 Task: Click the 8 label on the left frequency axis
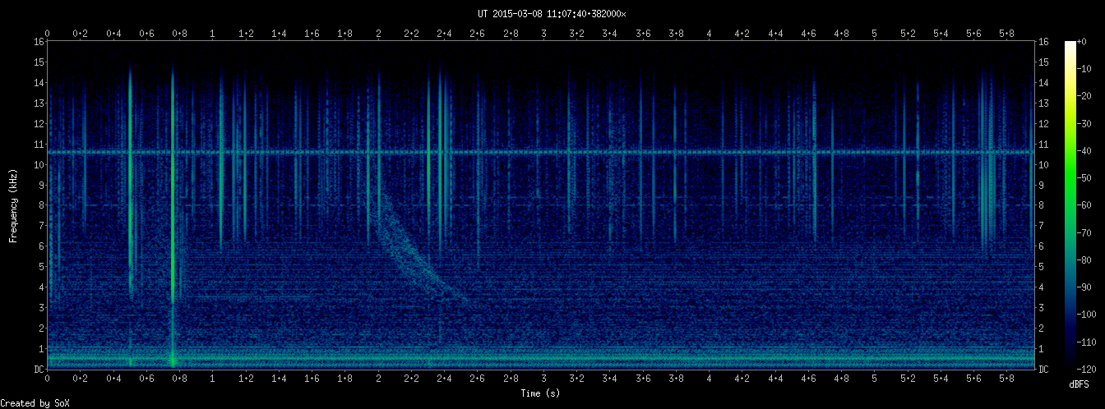(41, 205)
